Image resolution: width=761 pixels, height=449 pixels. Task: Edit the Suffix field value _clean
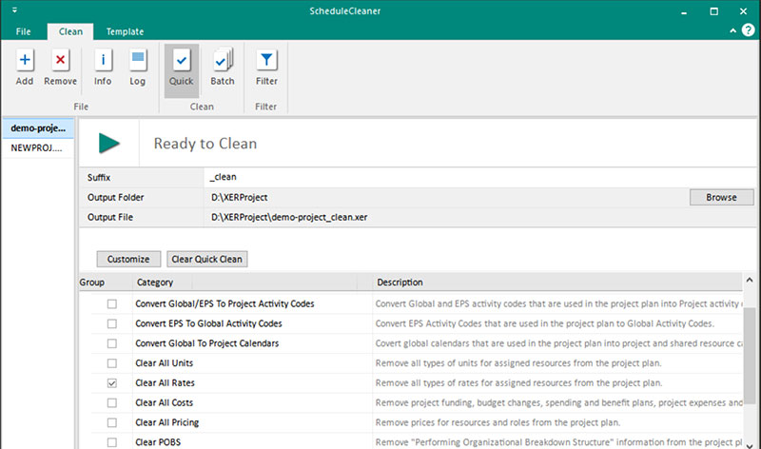pyautogui.click(x=480, y=177)
